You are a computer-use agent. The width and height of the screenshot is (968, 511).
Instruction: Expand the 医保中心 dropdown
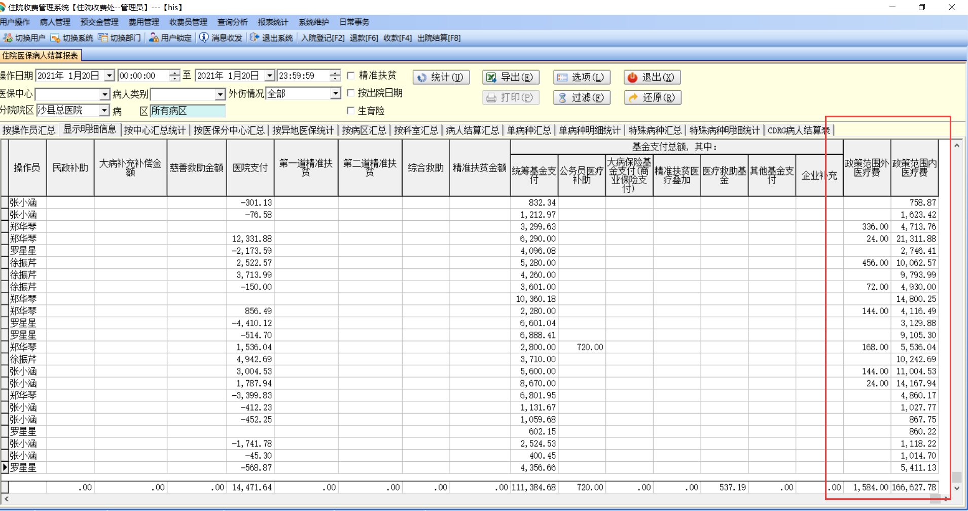point(104,95)
